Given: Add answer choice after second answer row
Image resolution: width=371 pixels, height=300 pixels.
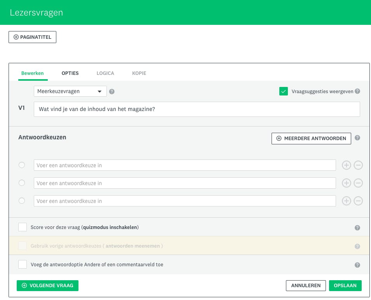Looking at the screenshot, I should [x=346, y=183].
